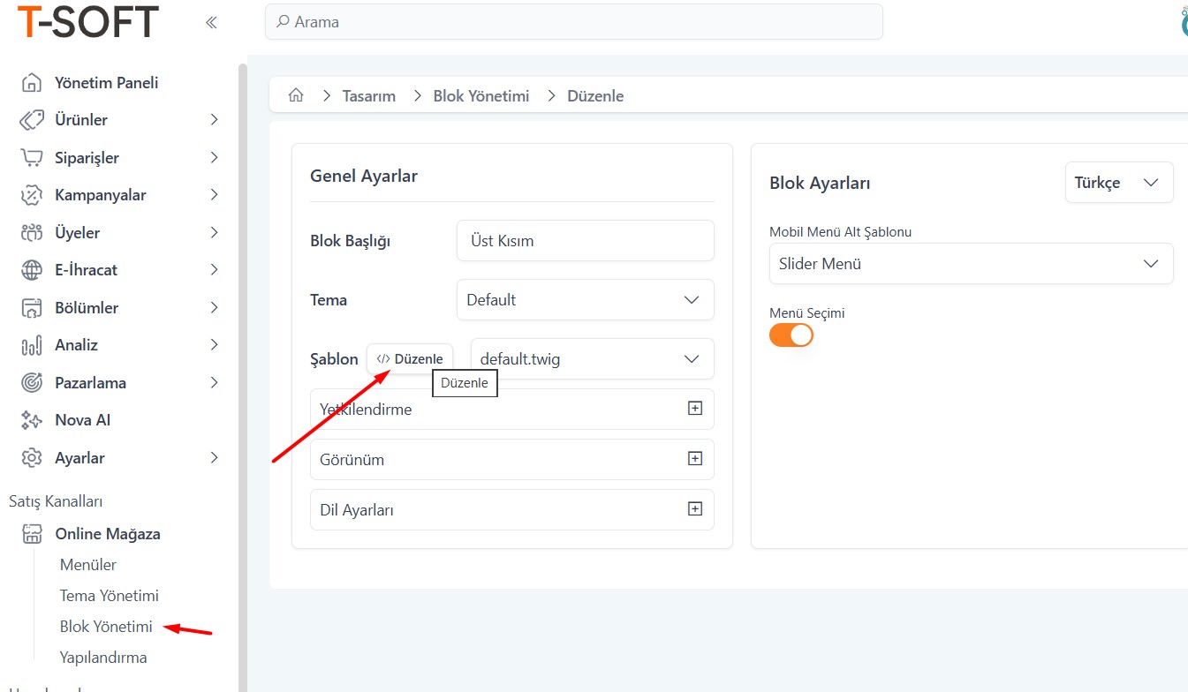Click the E-İhracat globe icon
This screenshot has height=692, width=1188.
coord(32,270)
